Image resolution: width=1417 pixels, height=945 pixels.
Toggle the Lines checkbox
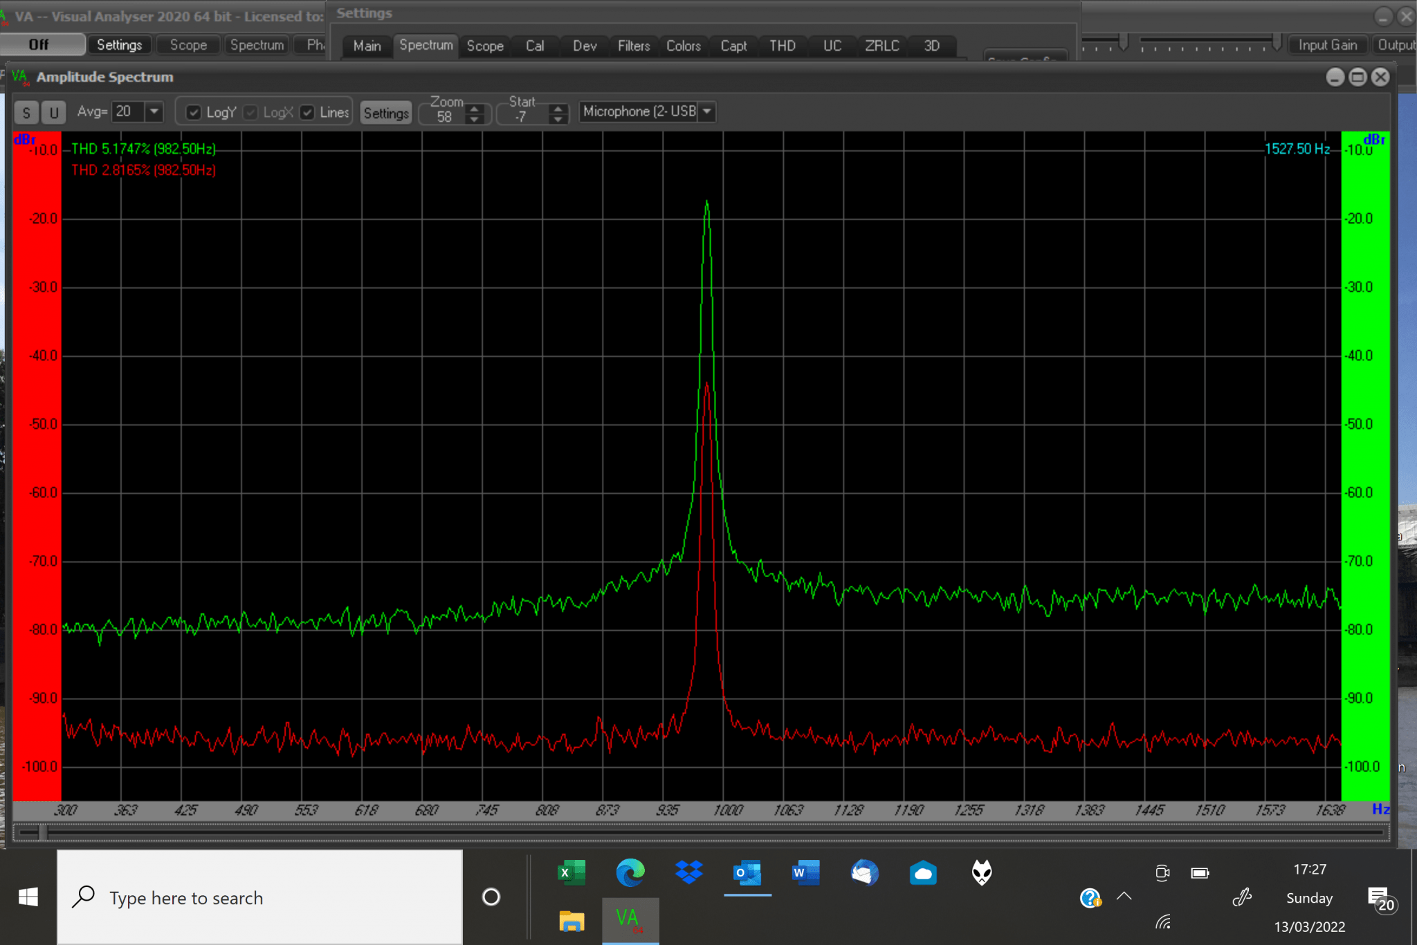(307, 113)
